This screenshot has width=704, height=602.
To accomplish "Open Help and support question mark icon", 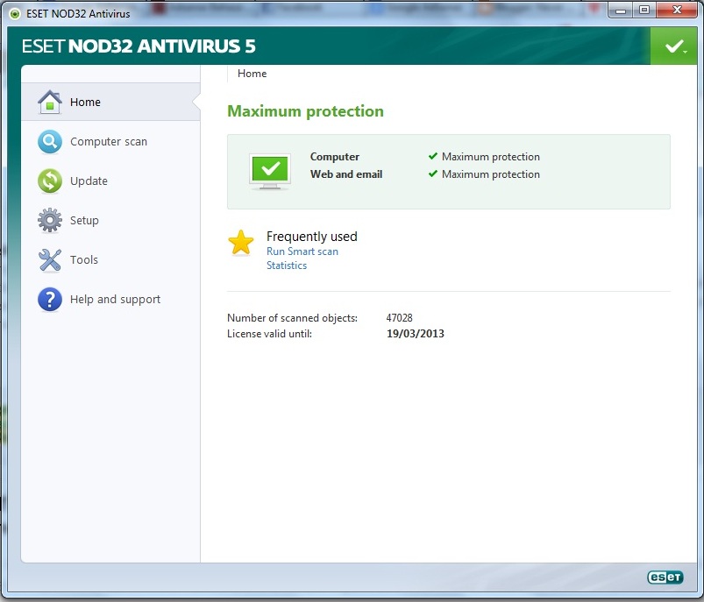I will coord(48,299).
